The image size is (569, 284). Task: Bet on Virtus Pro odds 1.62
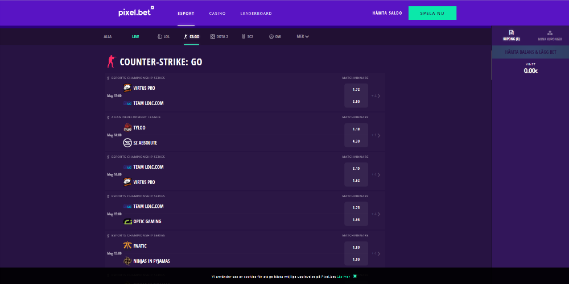coord(356,181)
